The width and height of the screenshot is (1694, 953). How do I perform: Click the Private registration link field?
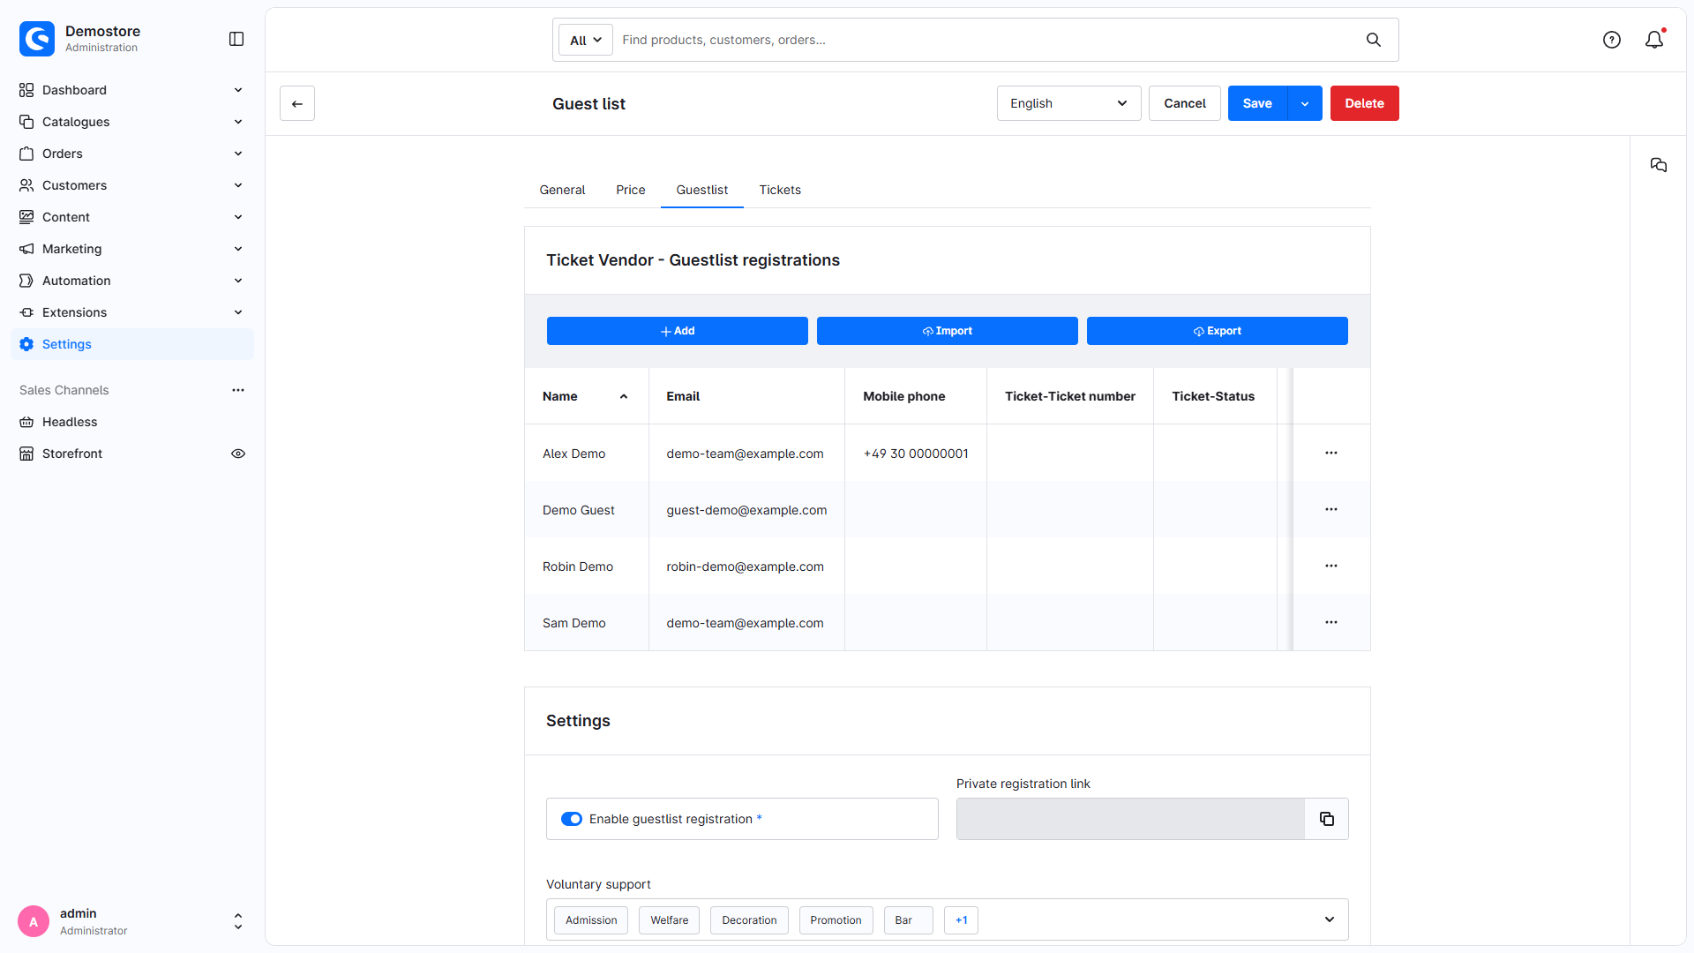tap(1130, 819)
